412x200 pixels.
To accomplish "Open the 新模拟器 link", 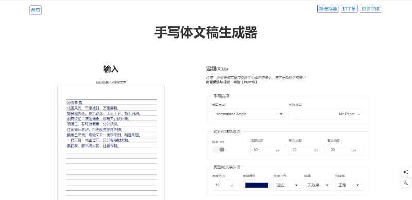I will [328, 9].
